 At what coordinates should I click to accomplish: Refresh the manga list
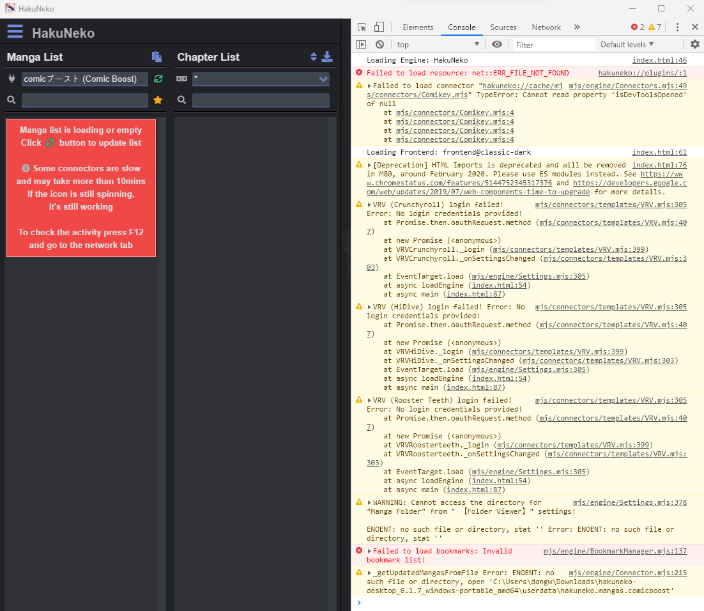158,79
